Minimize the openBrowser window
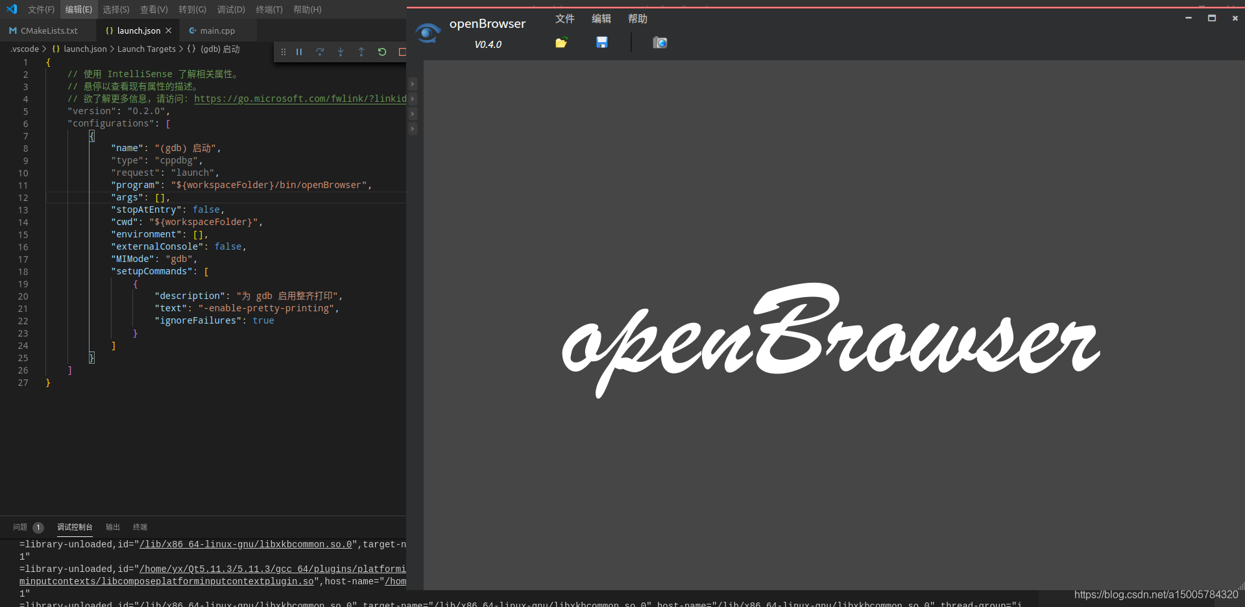The height and width of the screenshot is (607, 1245). tap(1189, 18)
